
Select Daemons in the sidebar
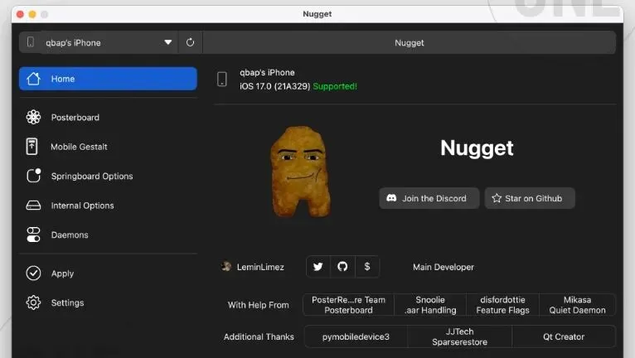click(x=108, y=235)
